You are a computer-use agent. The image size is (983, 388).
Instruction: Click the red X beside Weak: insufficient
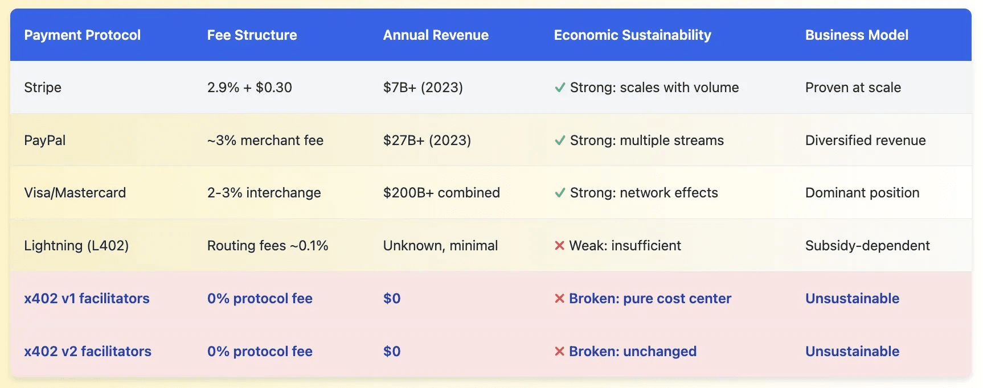559,246
